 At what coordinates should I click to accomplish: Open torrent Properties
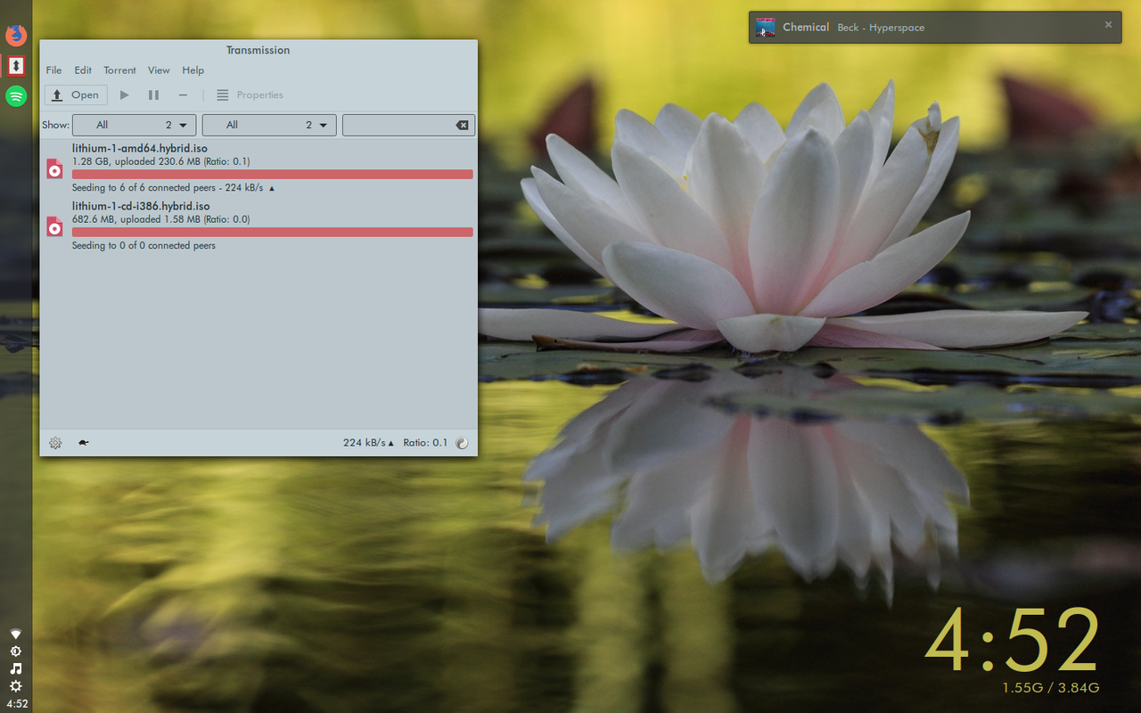click(x=250, y=95)
